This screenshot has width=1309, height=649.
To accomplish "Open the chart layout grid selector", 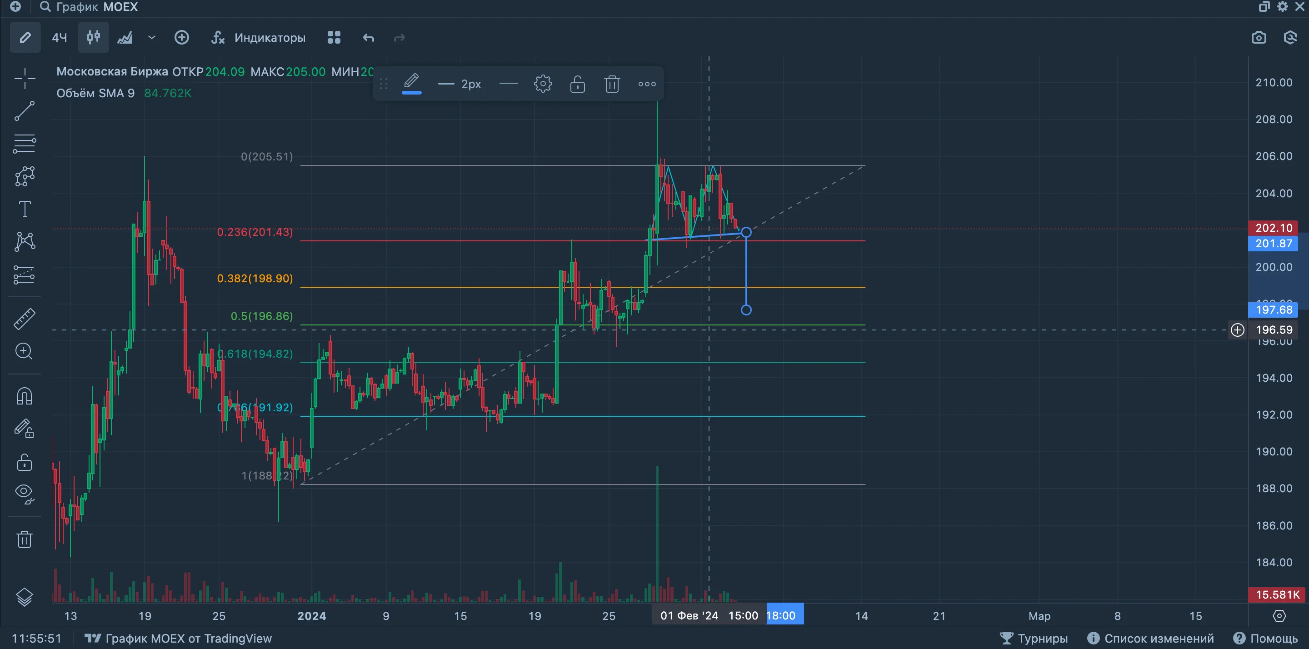I will coord(334,38).
